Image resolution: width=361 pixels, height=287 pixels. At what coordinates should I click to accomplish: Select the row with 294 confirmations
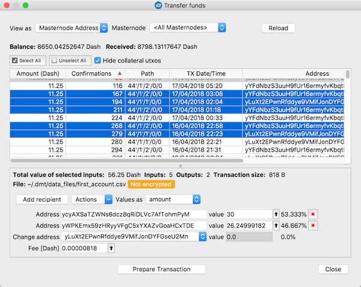(x=177, y=150)
